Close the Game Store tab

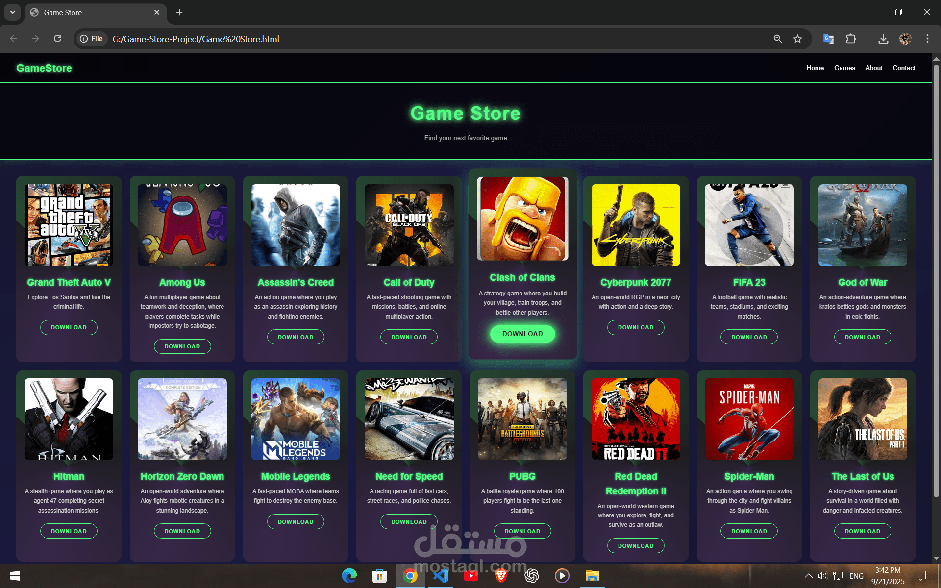click(157, 12)
